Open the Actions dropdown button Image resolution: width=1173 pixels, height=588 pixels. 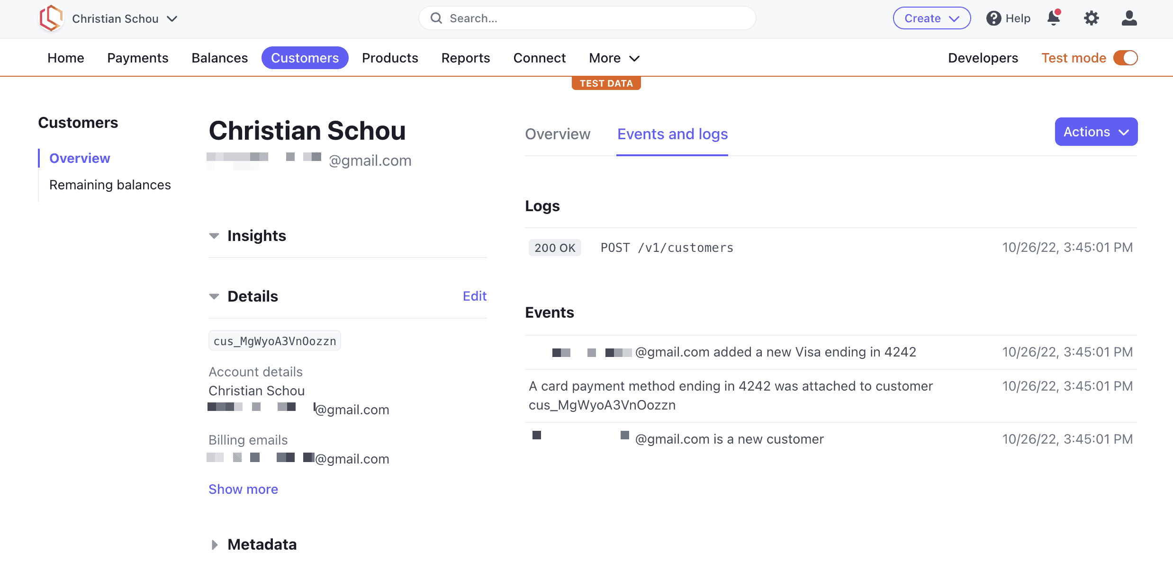pyautogui.click(x=1096, y=132)
